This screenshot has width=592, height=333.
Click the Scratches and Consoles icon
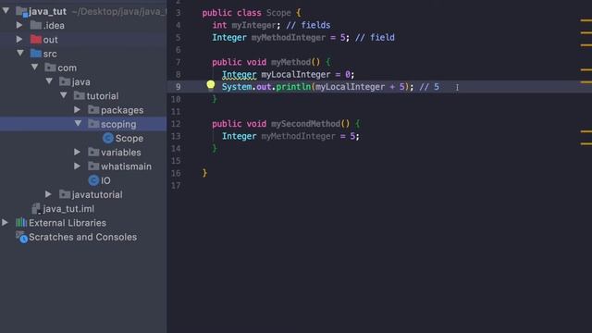(x=21, y=237)
